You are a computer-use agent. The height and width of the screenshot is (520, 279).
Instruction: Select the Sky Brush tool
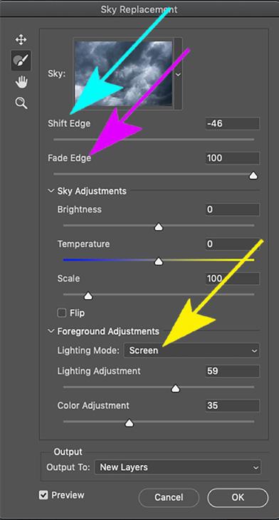pos(21,61)
